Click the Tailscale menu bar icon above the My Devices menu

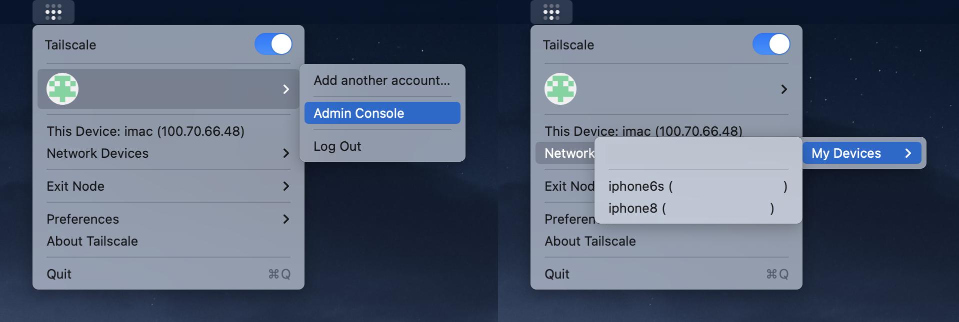click(551, 12)
